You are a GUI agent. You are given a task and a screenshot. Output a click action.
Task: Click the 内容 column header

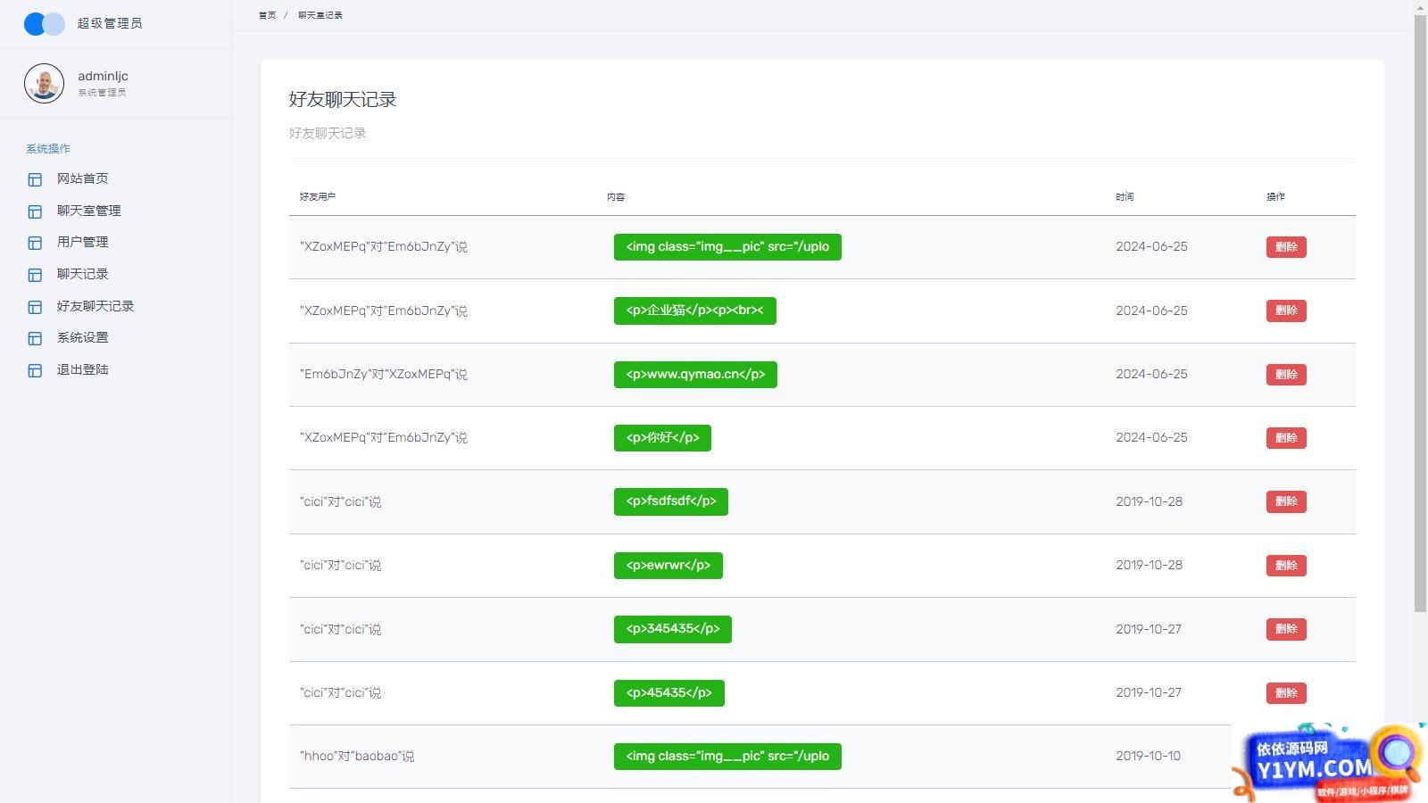(x=616, y=196)
